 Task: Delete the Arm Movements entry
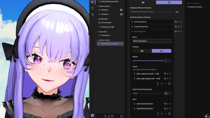pos(178,22)
